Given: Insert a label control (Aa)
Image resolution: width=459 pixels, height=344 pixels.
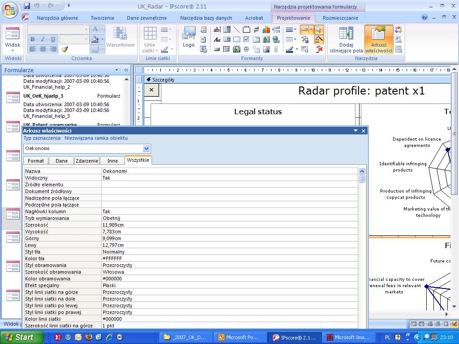Looking at the screenshot, I should pos(217,39).
